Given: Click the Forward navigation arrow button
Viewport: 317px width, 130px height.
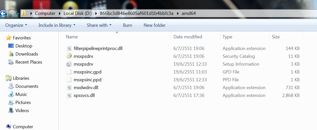Looking at the screenshot, I should coord(12,13).
